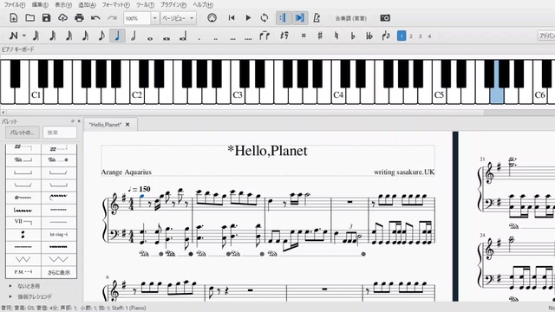Click the flat accidental icon
This screenshot has height=312, width=555.
353,36
